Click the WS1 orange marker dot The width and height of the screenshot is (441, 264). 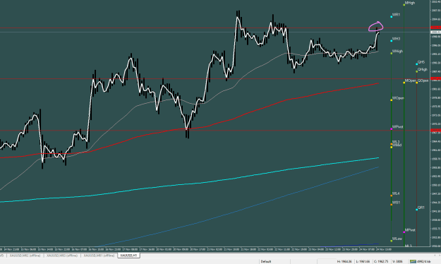click(x=391, y=205)
